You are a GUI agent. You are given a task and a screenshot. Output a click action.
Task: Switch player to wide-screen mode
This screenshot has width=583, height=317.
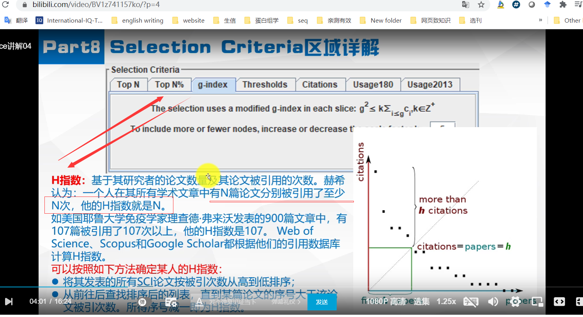tap(559, 301)
